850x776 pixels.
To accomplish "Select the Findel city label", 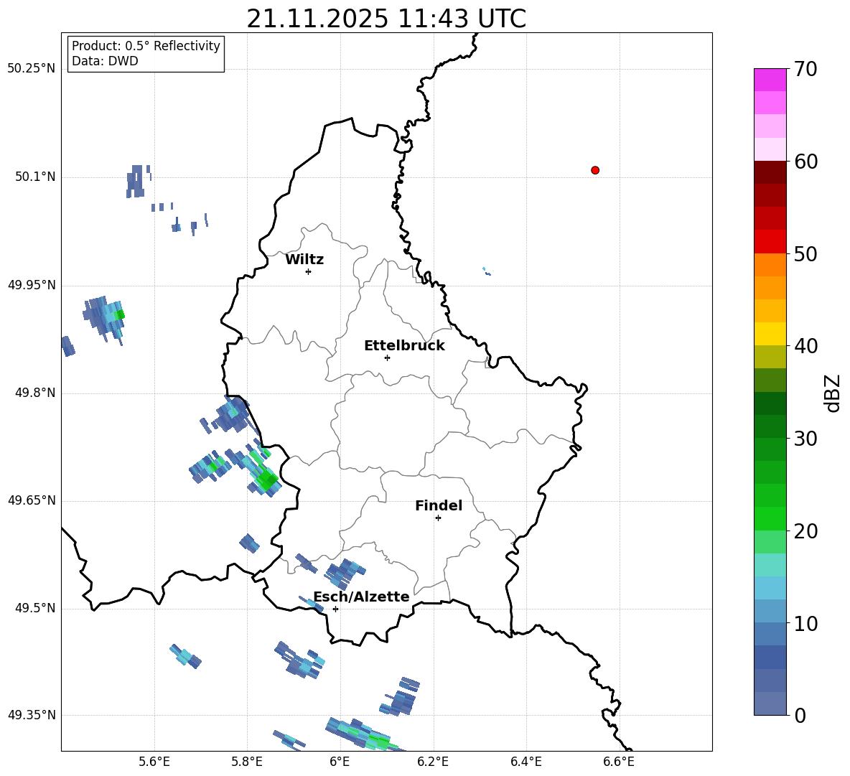I will click(x=439, y=505).
